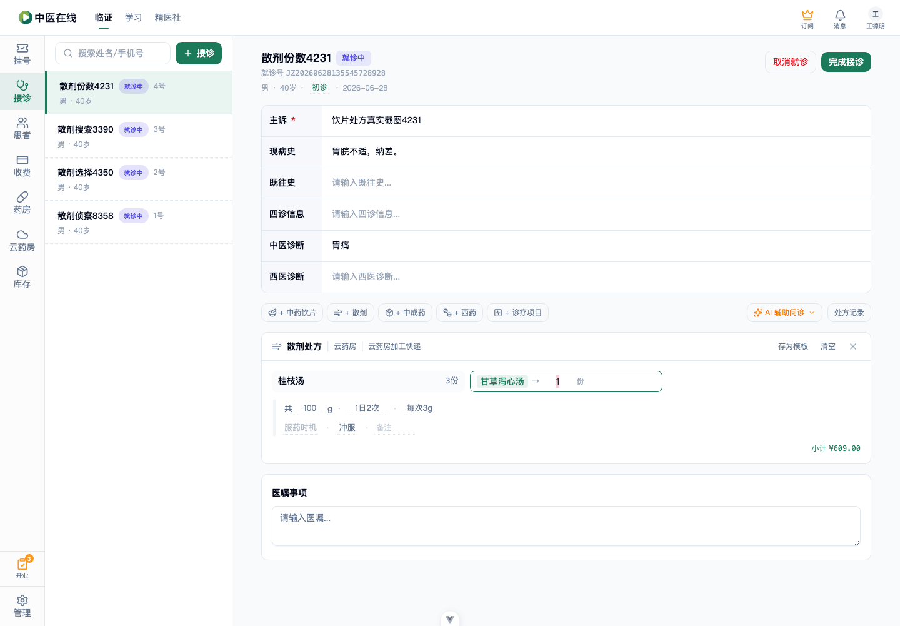Click the 就诊号 JZ20260628135545728928 text
The image size is (900, 626).
point(323,73)
